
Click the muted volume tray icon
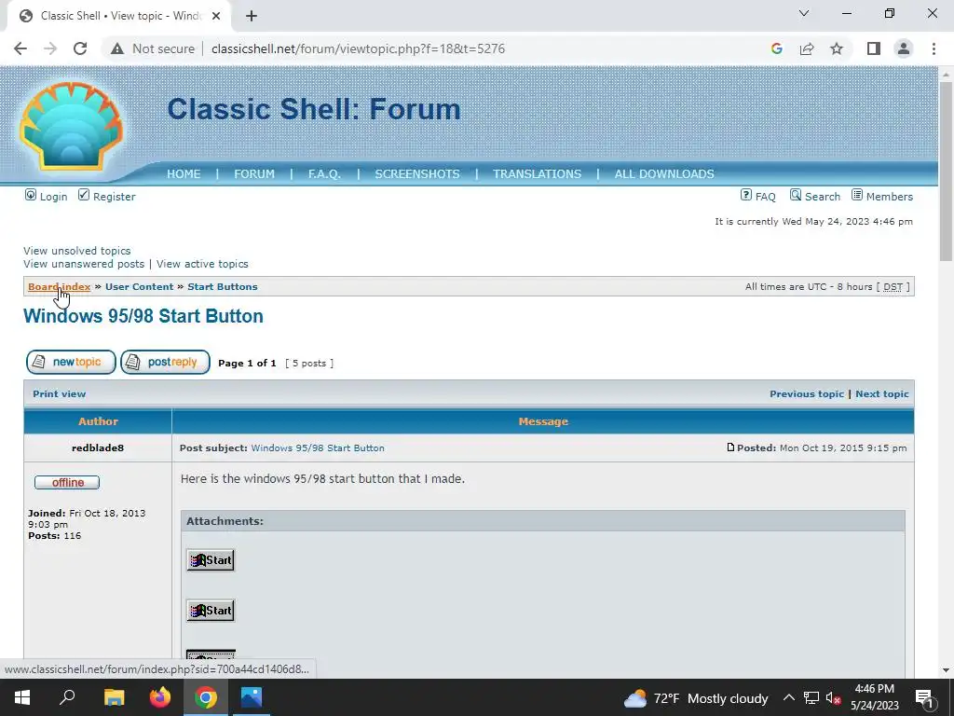click(x=834, y=698)
